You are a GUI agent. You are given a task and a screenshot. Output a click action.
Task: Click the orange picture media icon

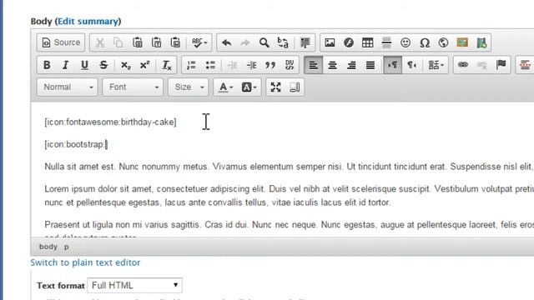[x=462, y=42]
